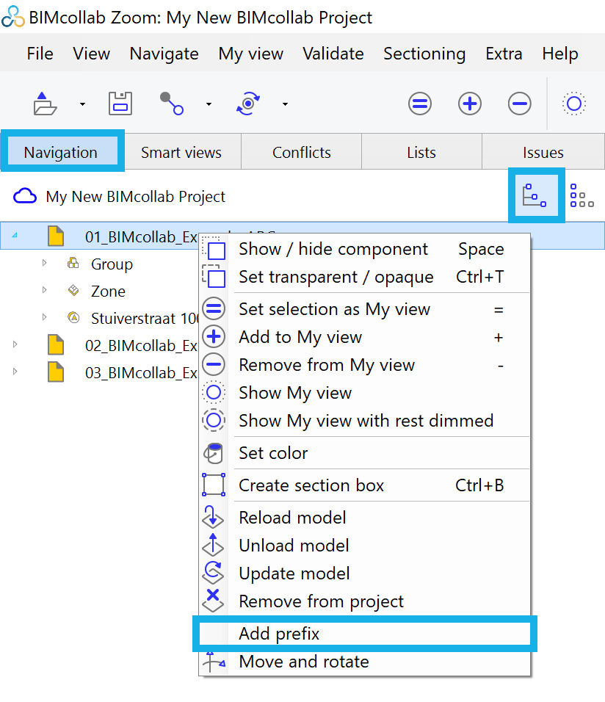605x702 pixels.
Task: Open the dropdown arrow next to open file icon
Action: [x=82, y=104]
